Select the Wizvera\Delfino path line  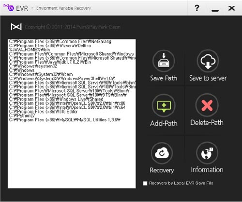pyautogui.click(x=50, y=46)
